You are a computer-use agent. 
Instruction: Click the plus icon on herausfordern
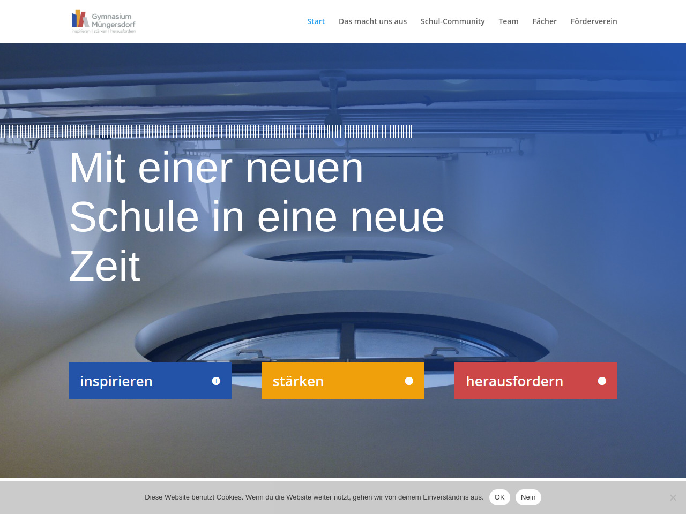[x=602, y=381]
